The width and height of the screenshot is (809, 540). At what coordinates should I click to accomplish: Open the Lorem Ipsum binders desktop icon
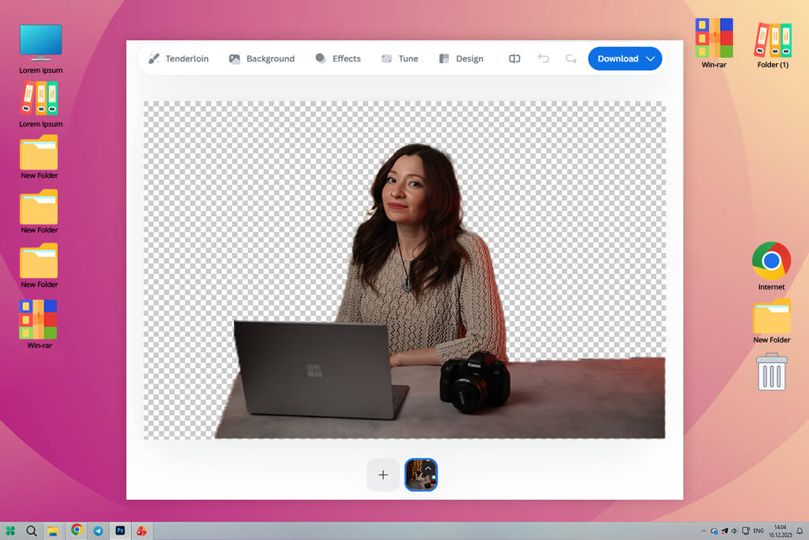[x=41, y=105]
